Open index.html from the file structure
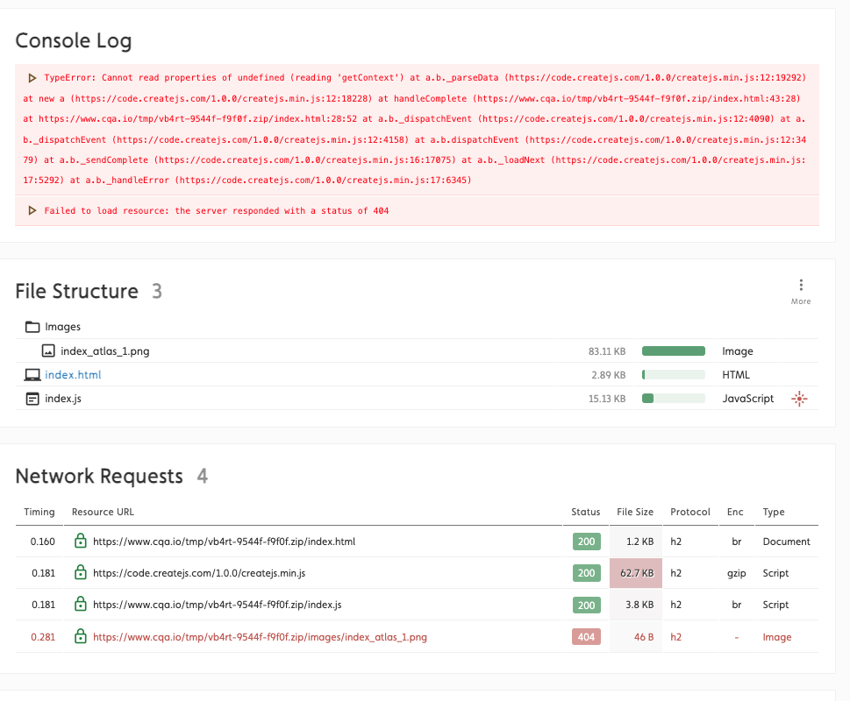Viewport: 850px width, 701px height. (74, 374)
